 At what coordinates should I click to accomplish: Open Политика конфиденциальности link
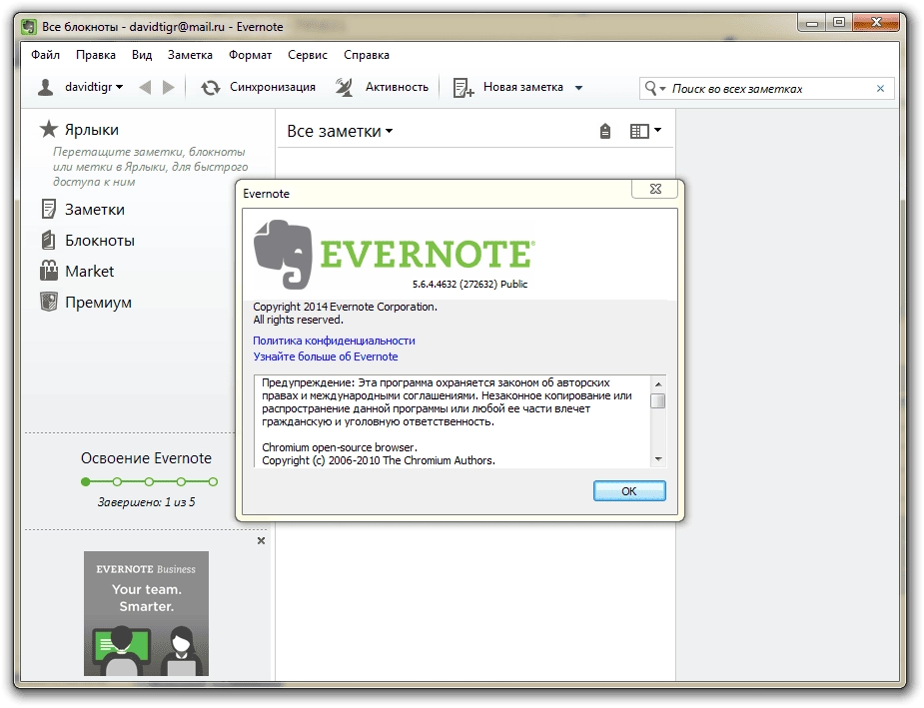(334, 341)
